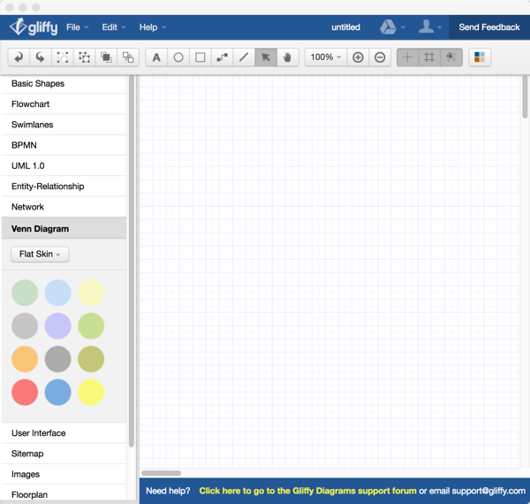Click the Bring to front icon
Image resolution: width=530 pixels, height=504 pixels.
point(106,57)
